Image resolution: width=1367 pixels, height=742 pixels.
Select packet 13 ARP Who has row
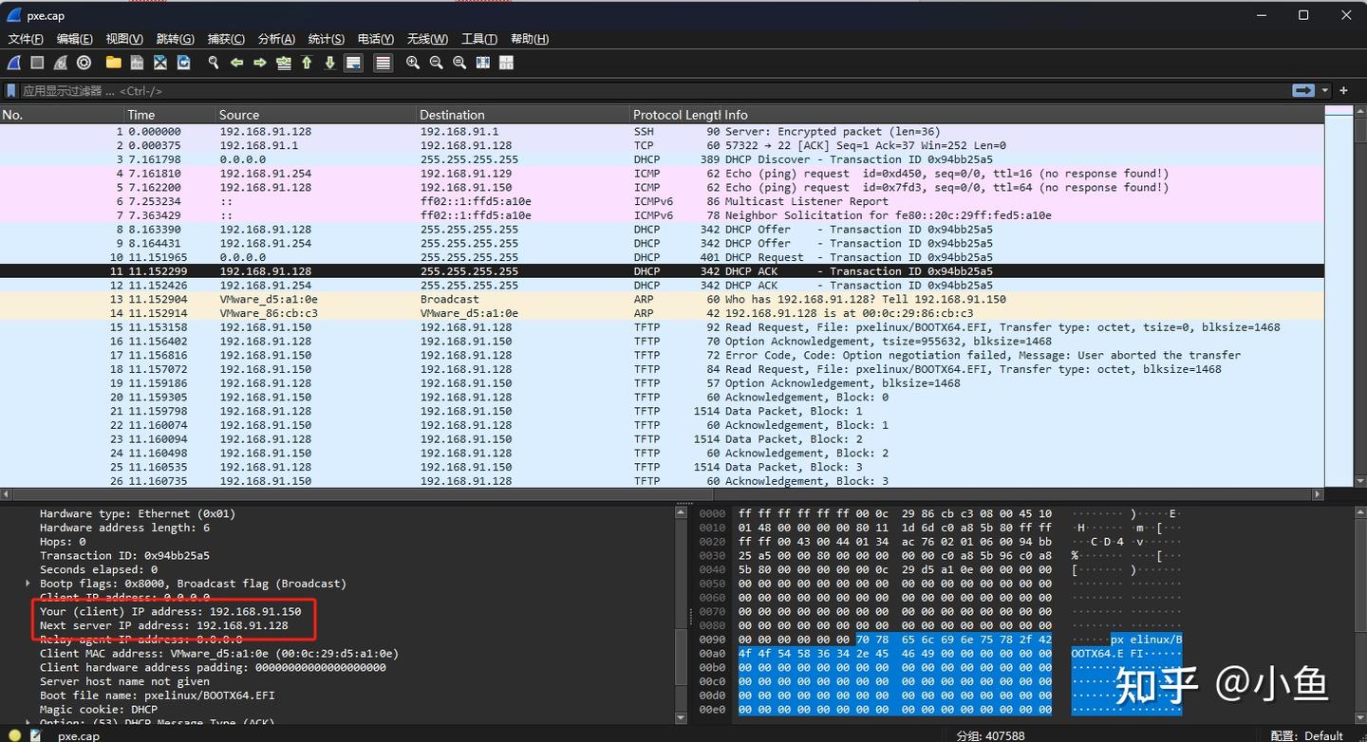[662, 299]
